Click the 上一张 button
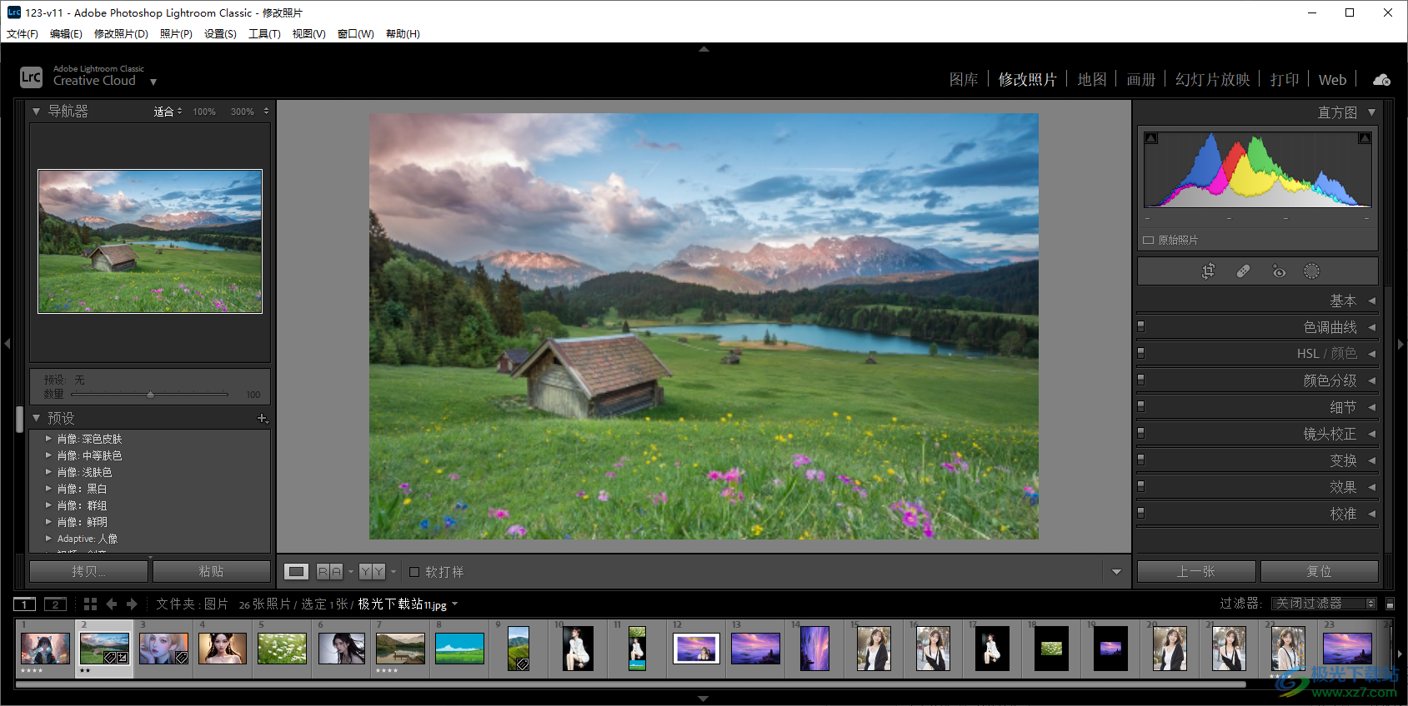The height and width of the screenshot is (706, 1408). point(1196,571)
